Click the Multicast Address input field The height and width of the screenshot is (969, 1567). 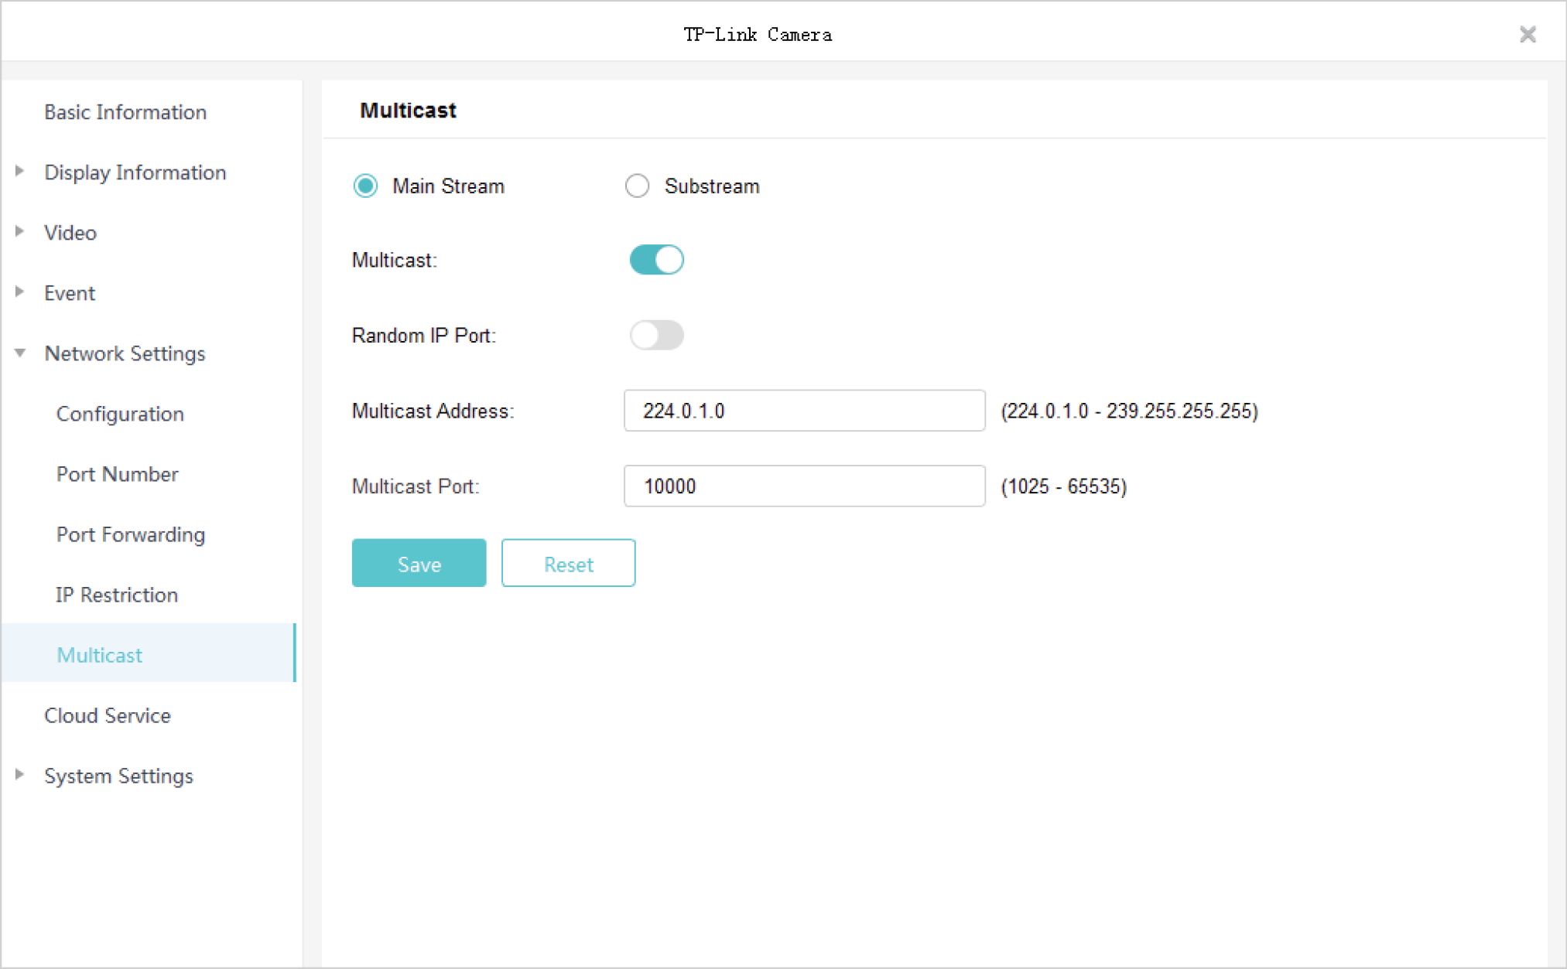803,411
